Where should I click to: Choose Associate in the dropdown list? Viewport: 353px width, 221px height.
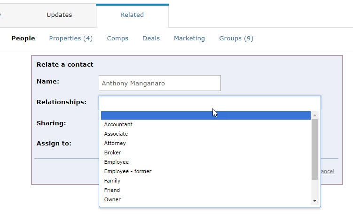pyautogui.click(x=206, y=134)
